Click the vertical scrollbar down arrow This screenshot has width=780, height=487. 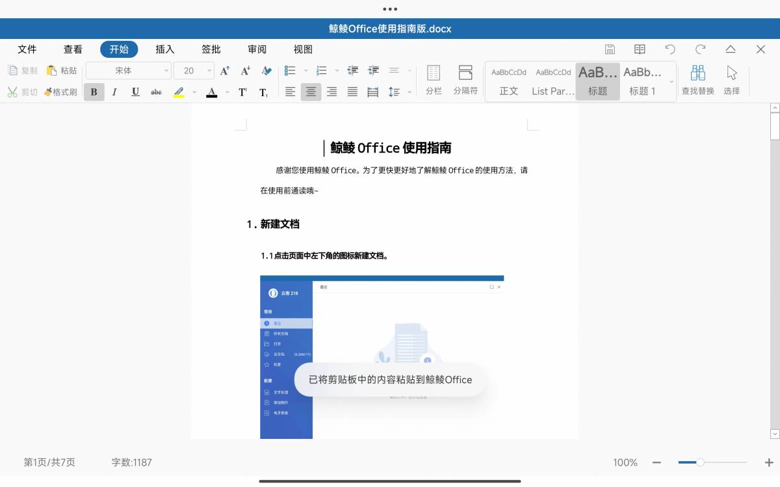pyautogui.click(x=775, y=433)
